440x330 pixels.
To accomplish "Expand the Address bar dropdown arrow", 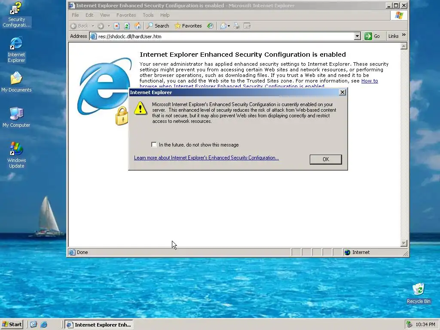I will [x=357, y=36].
